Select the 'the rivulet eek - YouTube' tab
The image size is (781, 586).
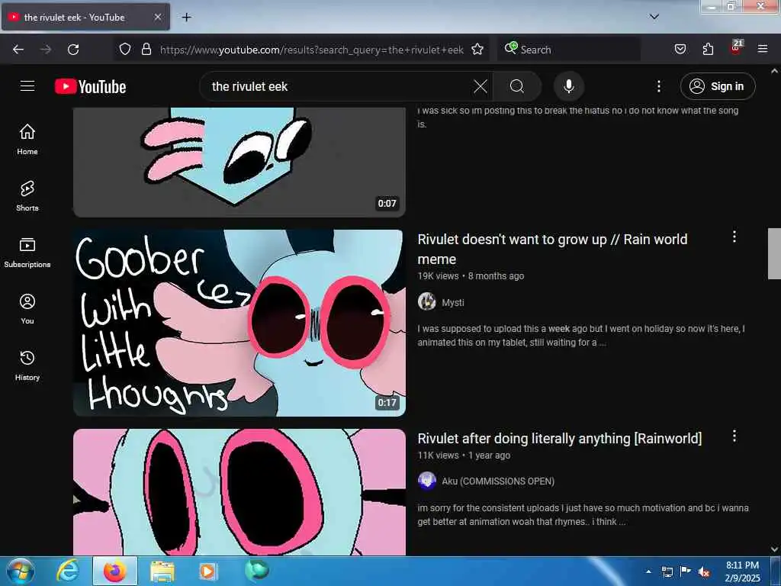(85, 17)
